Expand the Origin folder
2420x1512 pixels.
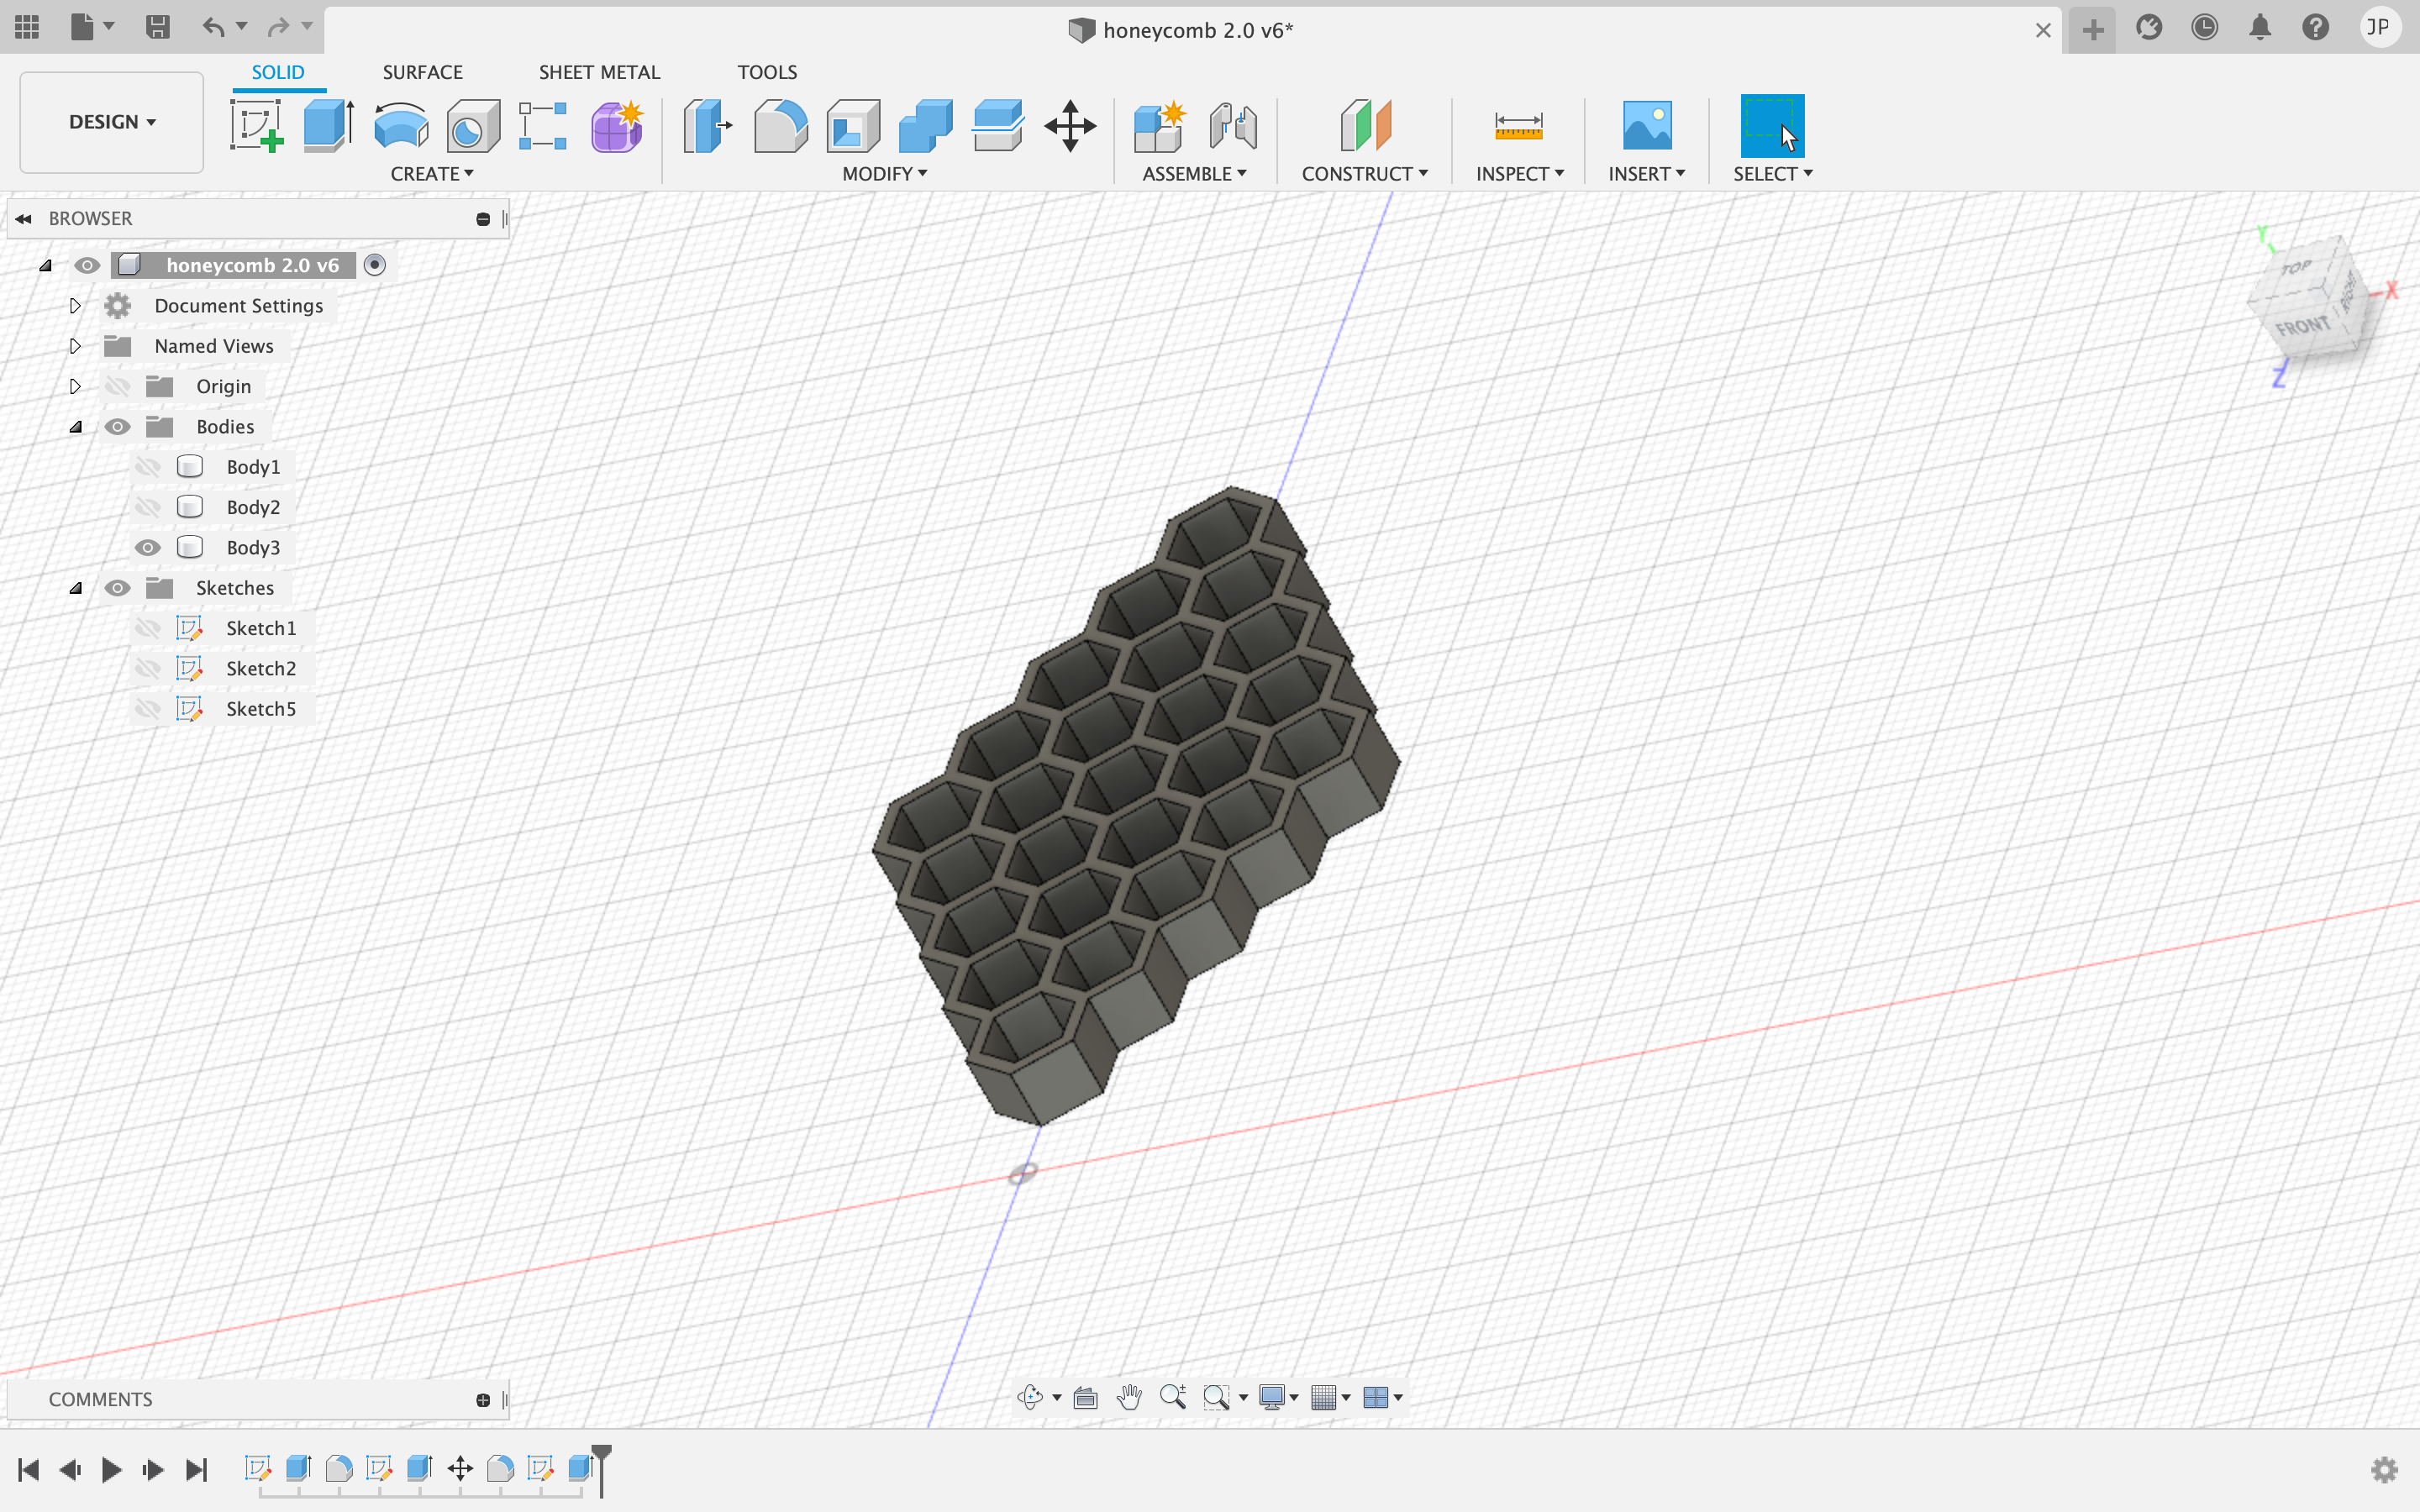(75, 386)
